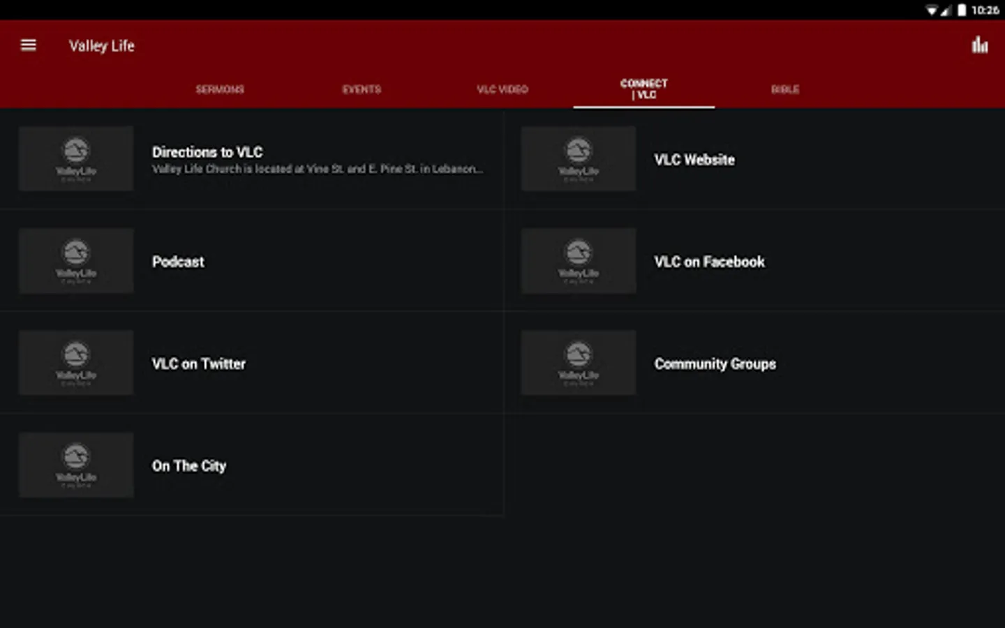The image size is (1005, 628).
Task: Open VLC Website link
Action: [754, 159]
